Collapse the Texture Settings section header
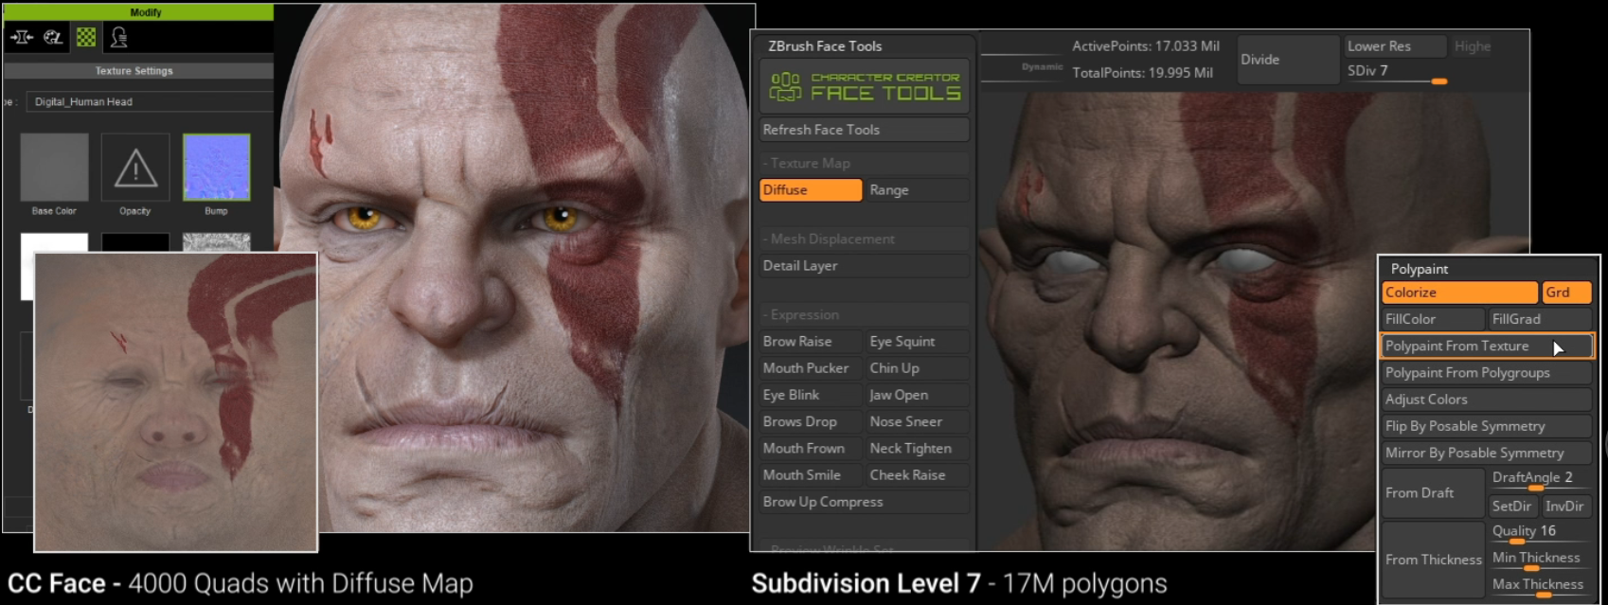The image size is (1608, 605). point(138,71)
